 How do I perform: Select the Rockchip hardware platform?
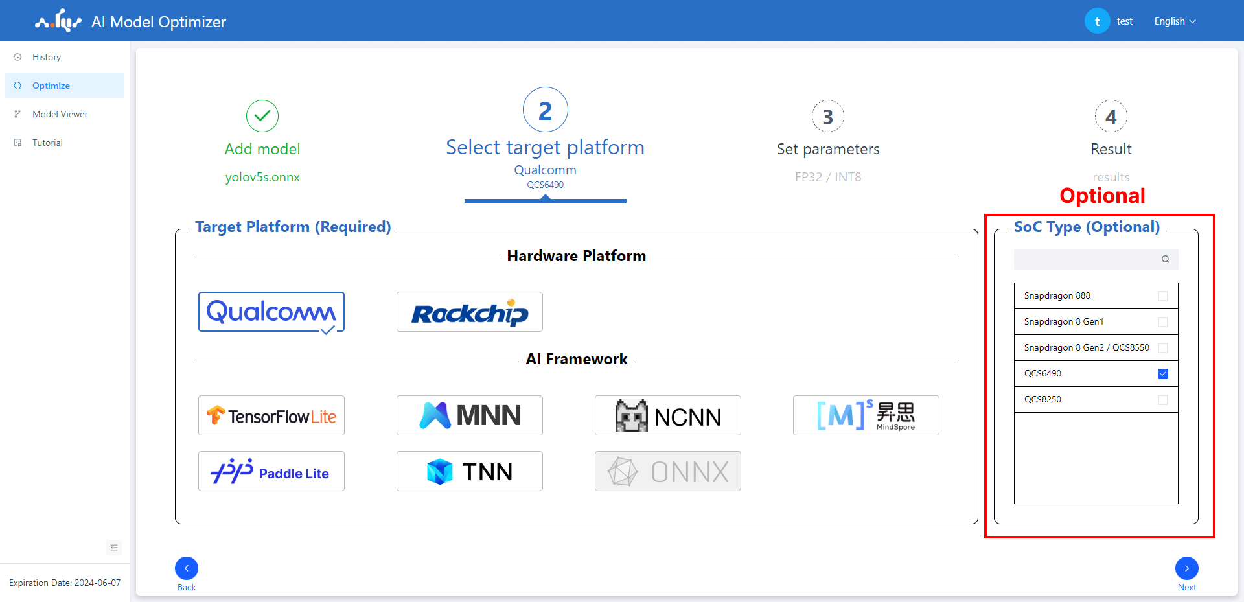click(469, 312)
